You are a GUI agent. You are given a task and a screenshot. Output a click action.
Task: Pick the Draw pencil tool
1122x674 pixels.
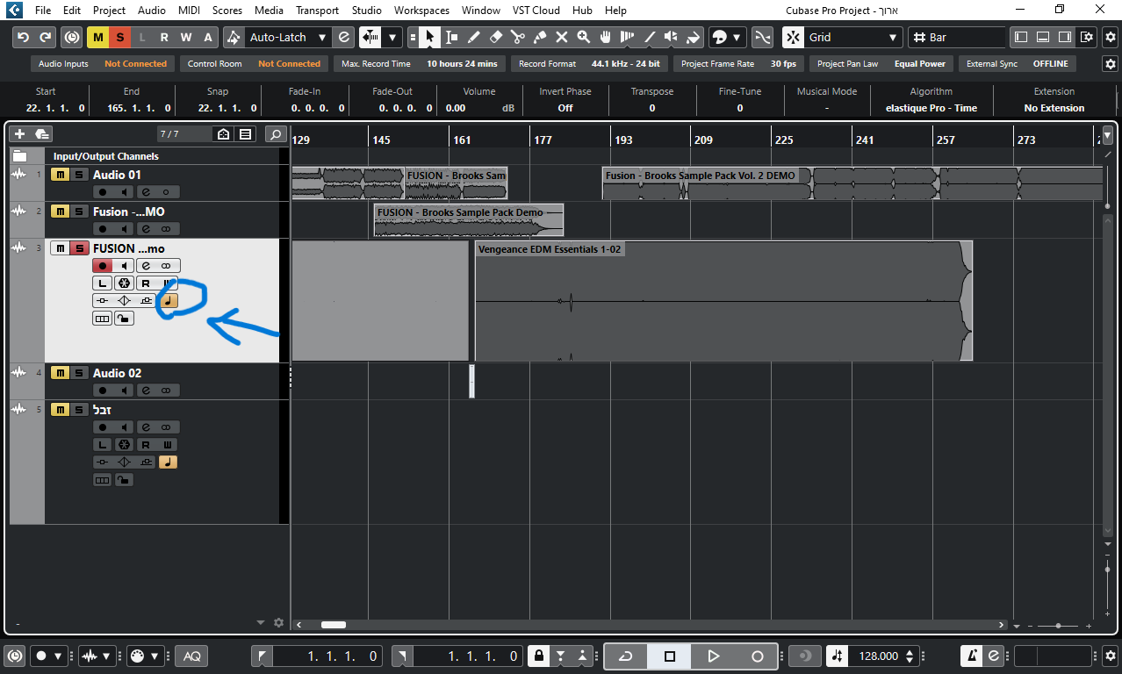point(473,38)
